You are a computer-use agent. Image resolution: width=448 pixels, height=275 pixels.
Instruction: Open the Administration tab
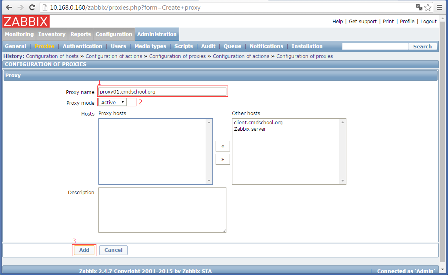[157, 34]
